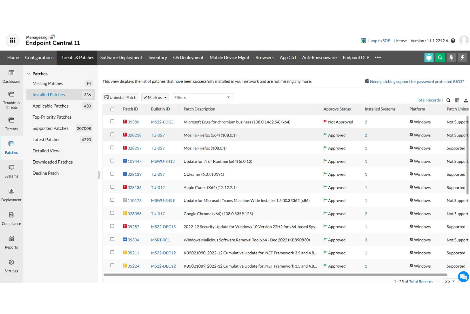This screenshot has height=314, width=470.
Task: Open the apps grid launcher icon
Action: coord(13,40)
